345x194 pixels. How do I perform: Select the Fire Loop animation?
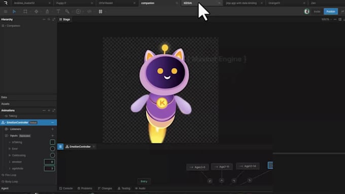[28, 175]
